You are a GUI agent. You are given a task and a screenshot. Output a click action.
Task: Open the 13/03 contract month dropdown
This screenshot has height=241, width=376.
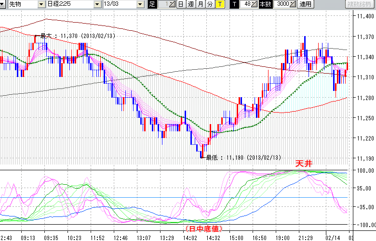140,4
